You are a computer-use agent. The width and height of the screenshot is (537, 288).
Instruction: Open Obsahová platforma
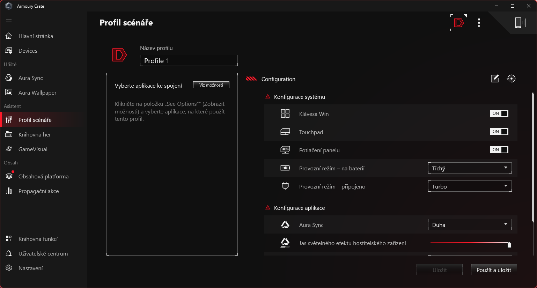[43, 176]
